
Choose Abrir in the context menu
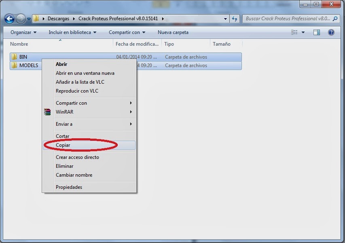click(89, 64)
